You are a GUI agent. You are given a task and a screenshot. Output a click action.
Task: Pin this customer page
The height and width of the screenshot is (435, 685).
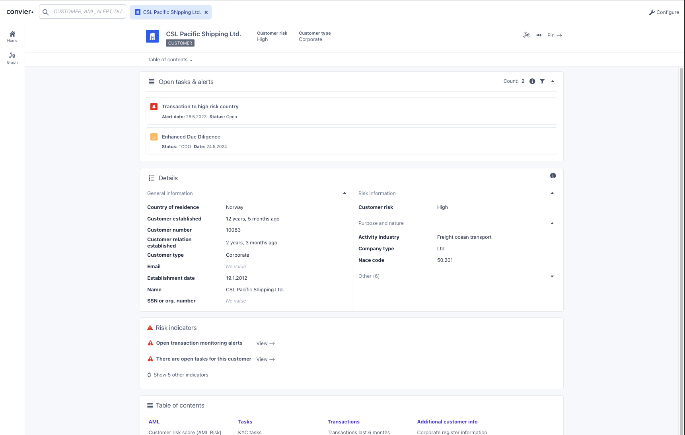click(555, 35)
